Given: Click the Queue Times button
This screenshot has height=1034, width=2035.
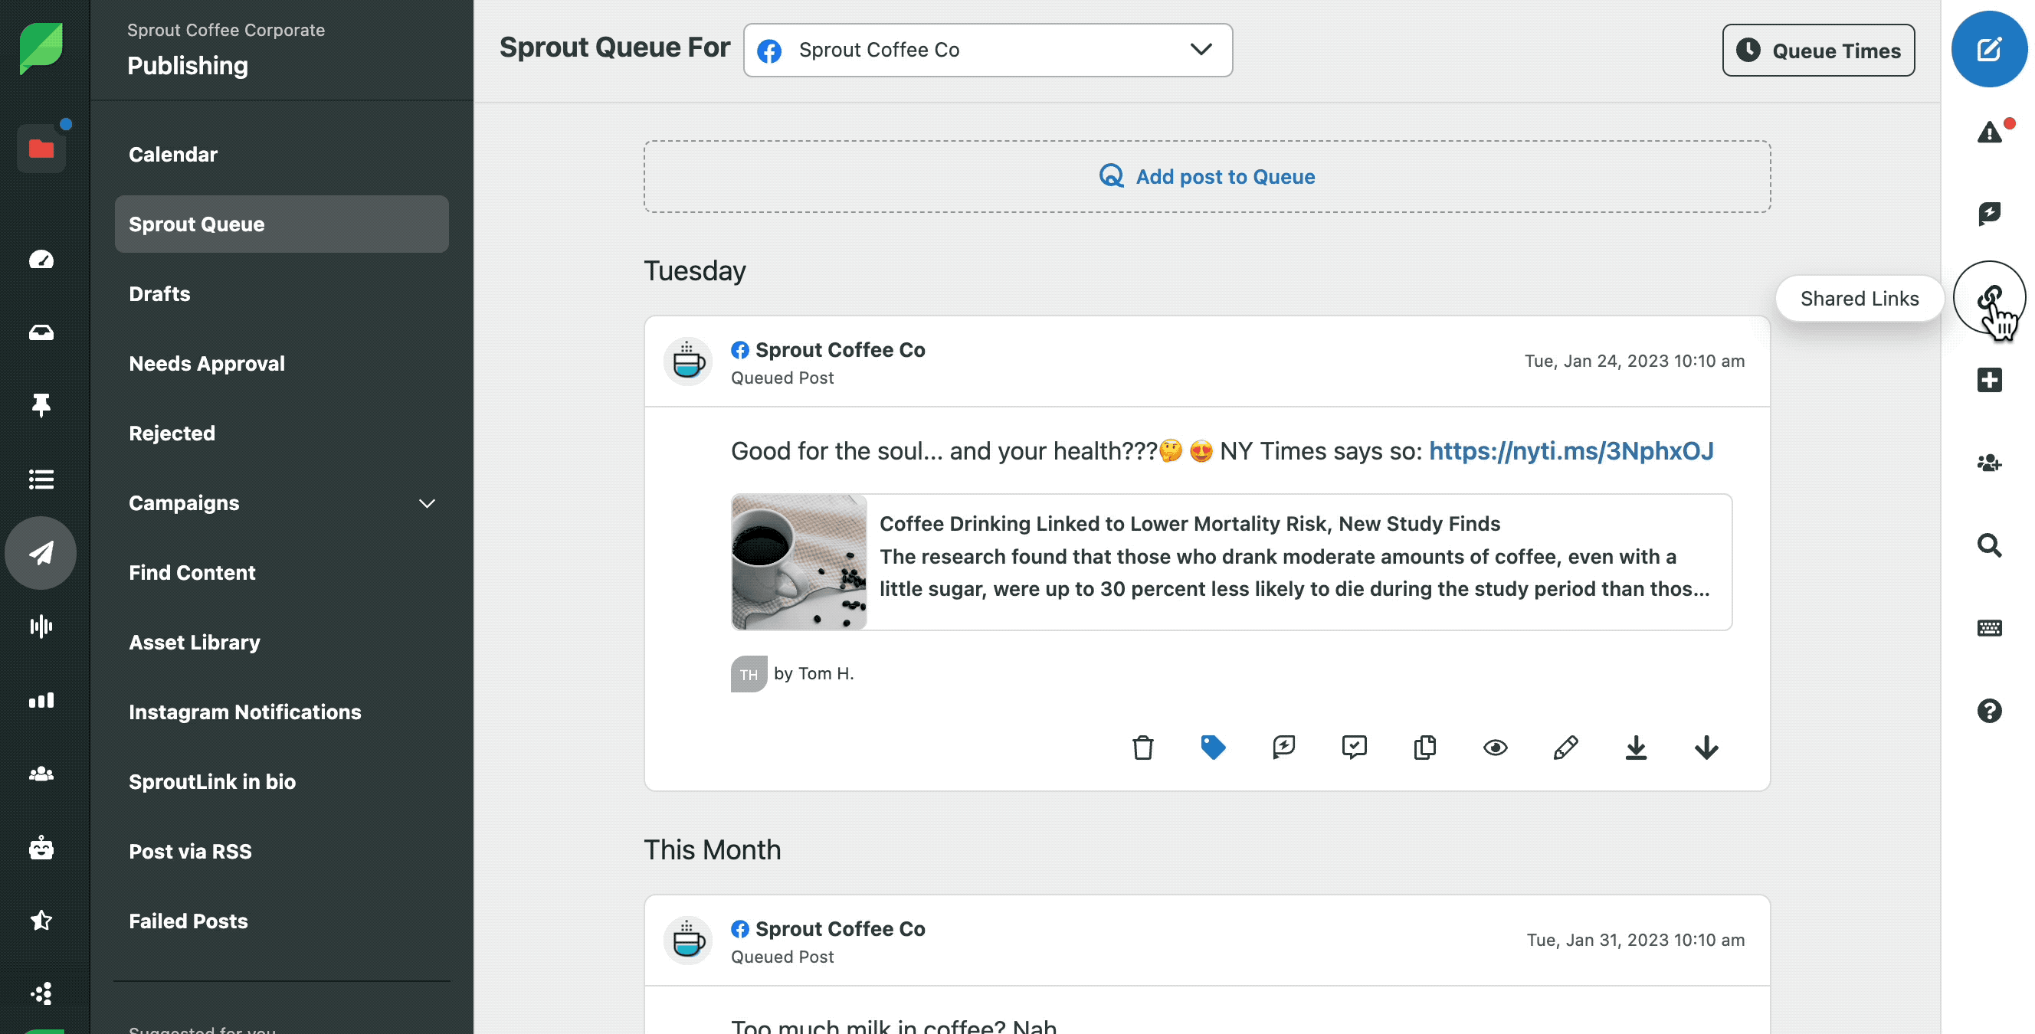Looking at the screenshot, I should 1817,50.
